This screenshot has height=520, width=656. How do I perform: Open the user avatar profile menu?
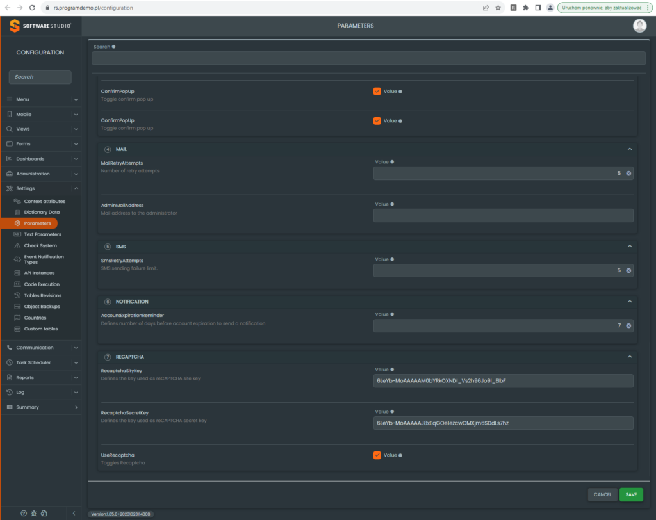[x=639, y=26]
